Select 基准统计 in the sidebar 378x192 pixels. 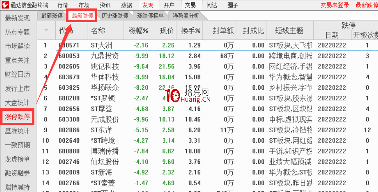(x=17, y=131)
